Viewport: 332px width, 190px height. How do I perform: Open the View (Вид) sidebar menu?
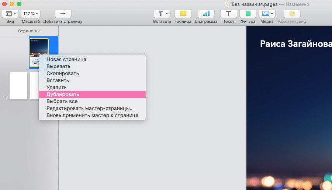tap(10, 14)
